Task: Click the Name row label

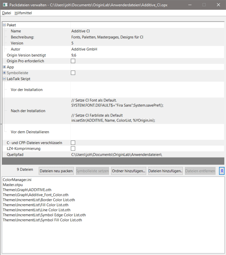Action: [x=16, y=31]
